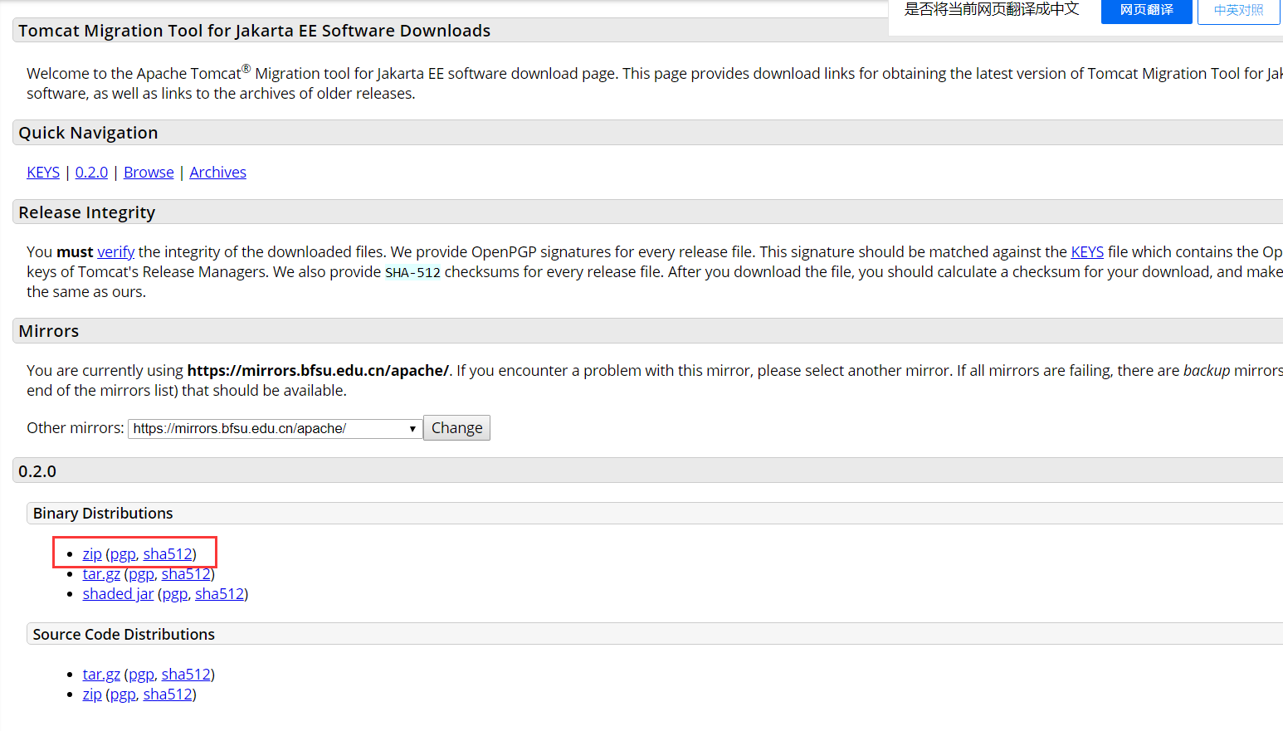This screenshot has width=1283, height=731.
Task: Follow the verify link in Release Integrity
Action: click(115, 252)
